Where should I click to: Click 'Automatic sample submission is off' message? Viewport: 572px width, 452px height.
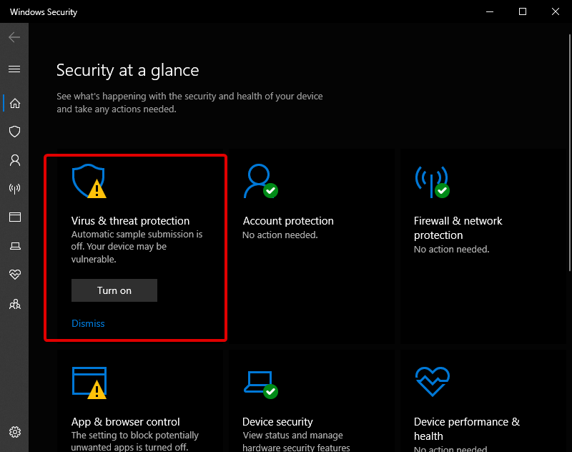pyautogui.click(x=137, y=247)
